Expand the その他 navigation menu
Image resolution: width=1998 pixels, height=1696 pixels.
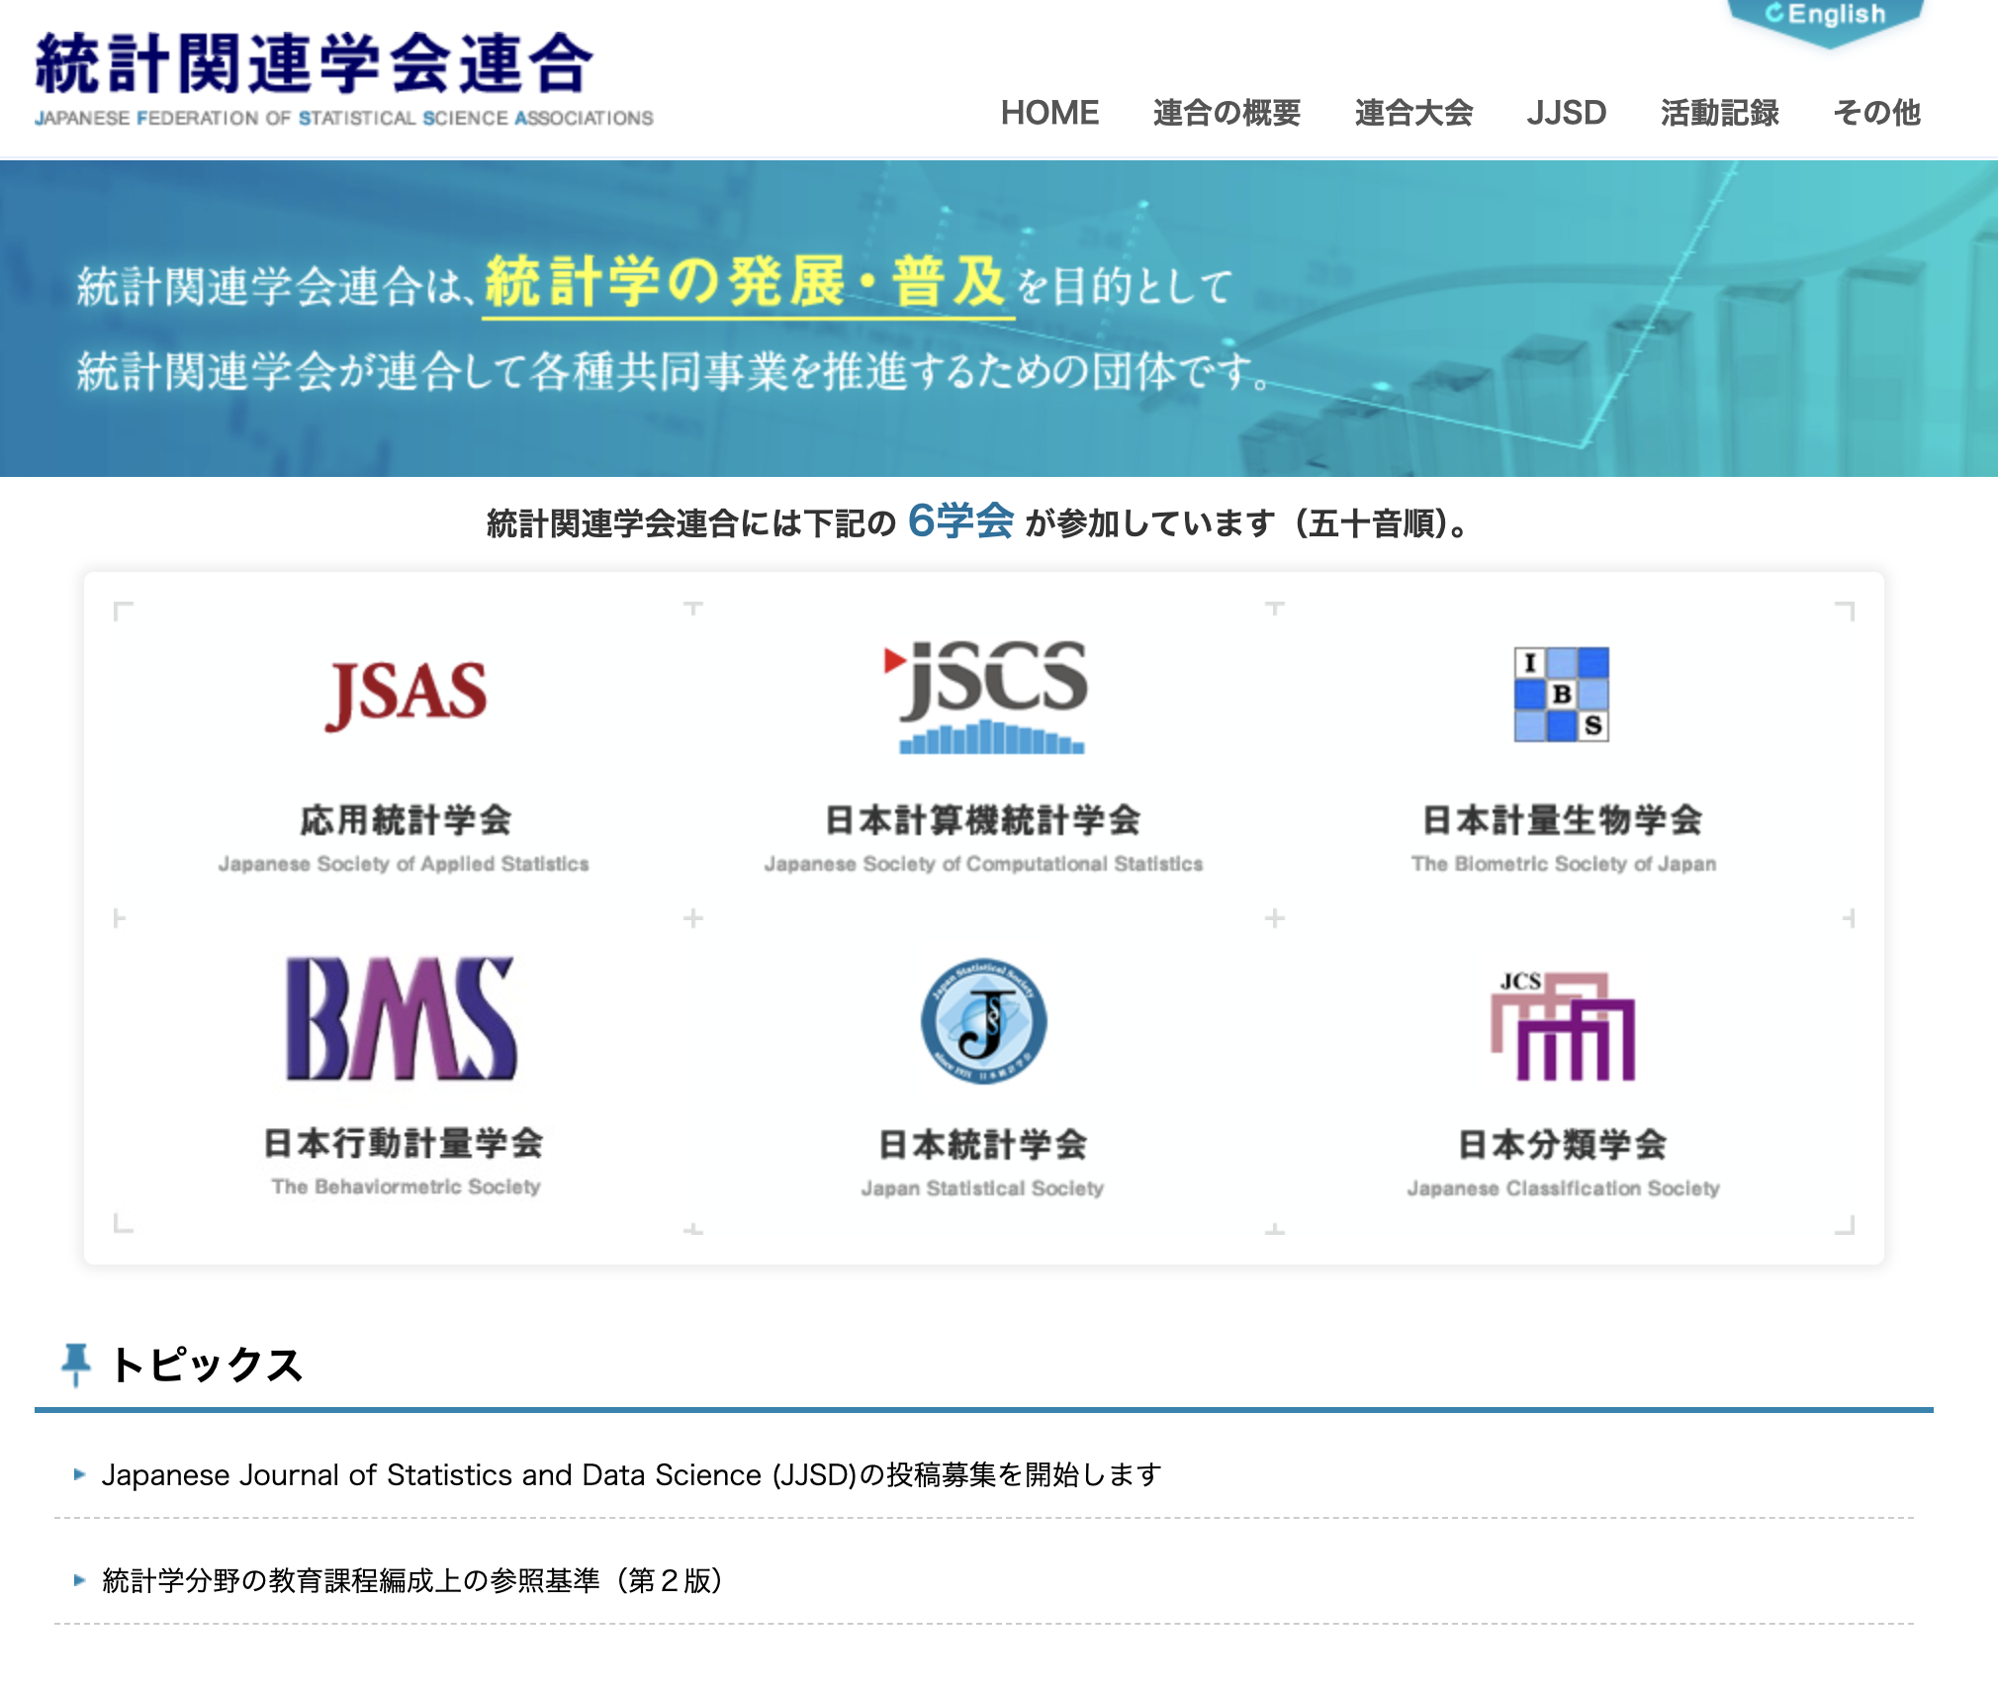pos(1876,114)
